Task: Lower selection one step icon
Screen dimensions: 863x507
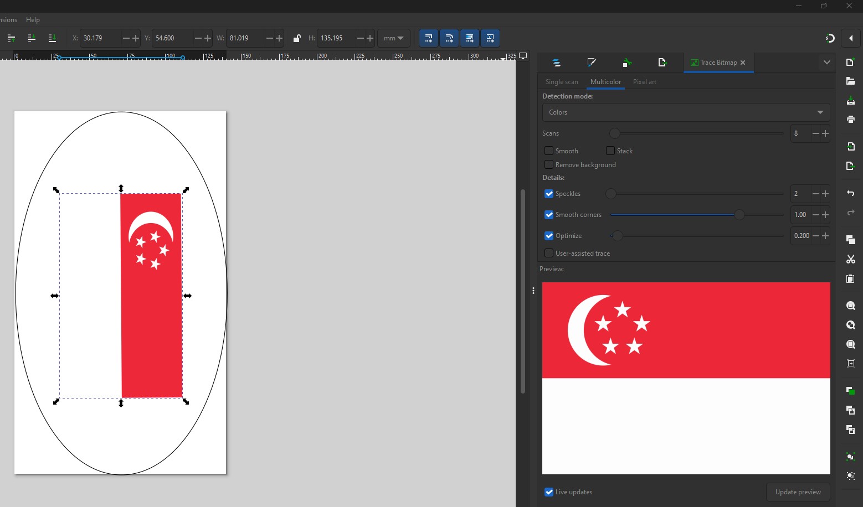Action: [32, 38]
